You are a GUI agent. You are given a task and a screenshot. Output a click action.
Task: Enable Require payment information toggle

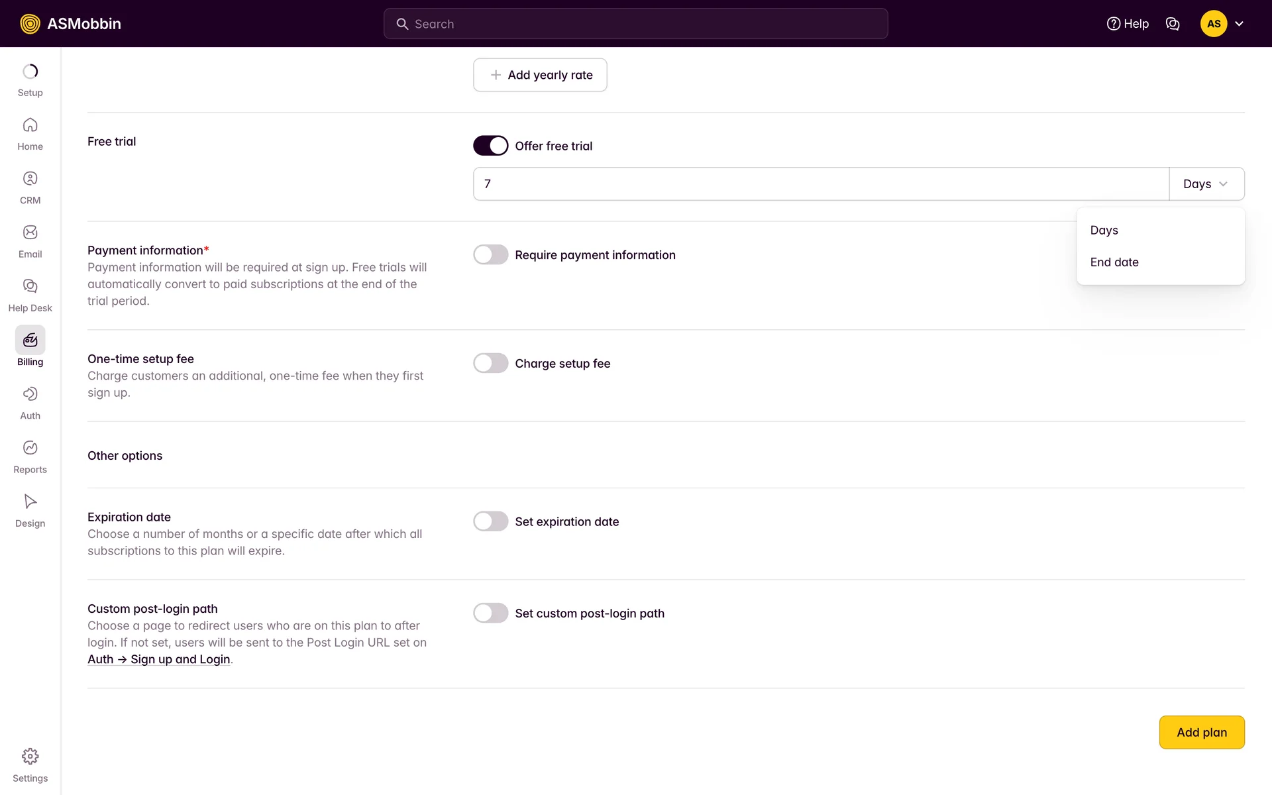490,255
